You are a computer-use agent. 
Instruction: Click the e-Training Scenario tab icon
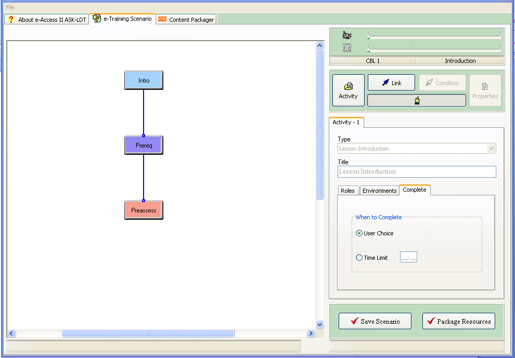(97, 18)
